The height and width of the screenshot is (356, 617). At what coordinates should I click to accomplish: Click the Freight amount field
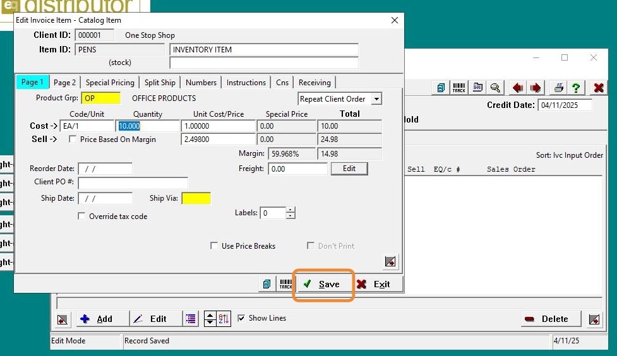pos(297,169)
